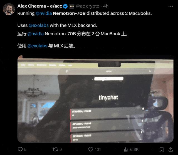Open the Alex Cheema - e/acc display name
The image size is (178, 155).
pos(39,6)
